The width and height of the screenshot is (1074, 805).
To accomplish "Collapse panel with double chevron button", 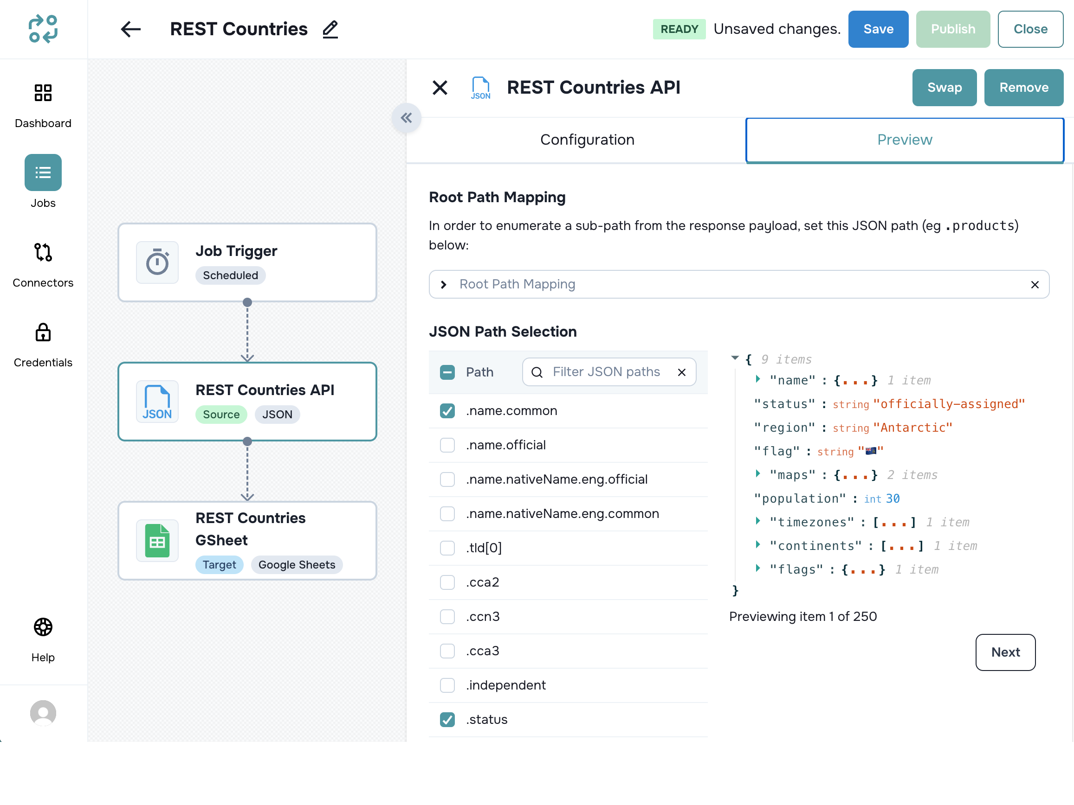I will (407, 117).
